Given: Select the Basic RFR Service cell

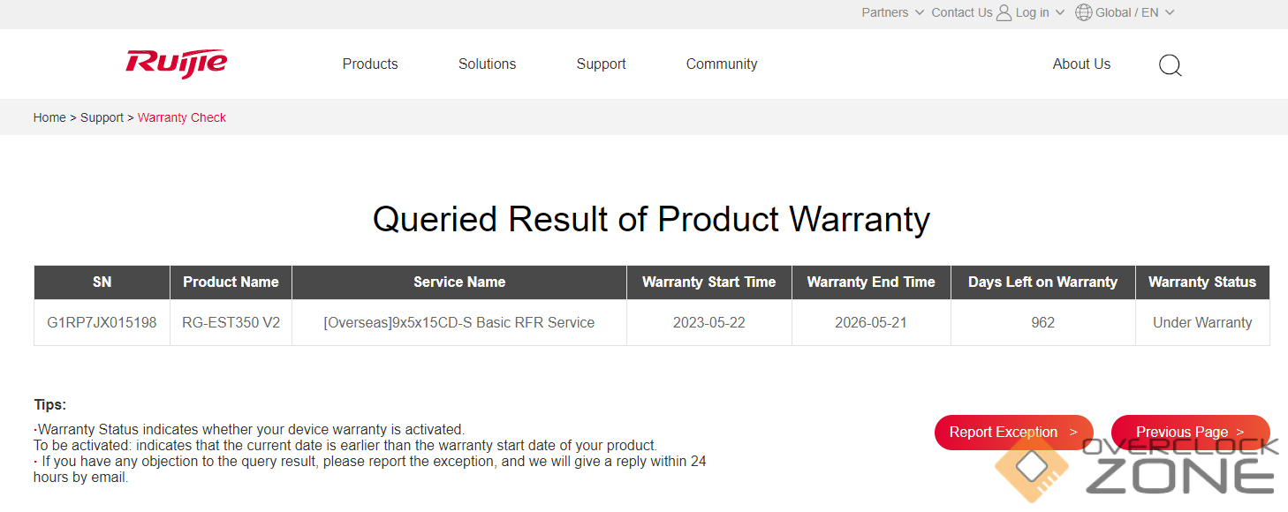Looking at the screenshot, I should (459, 322).
